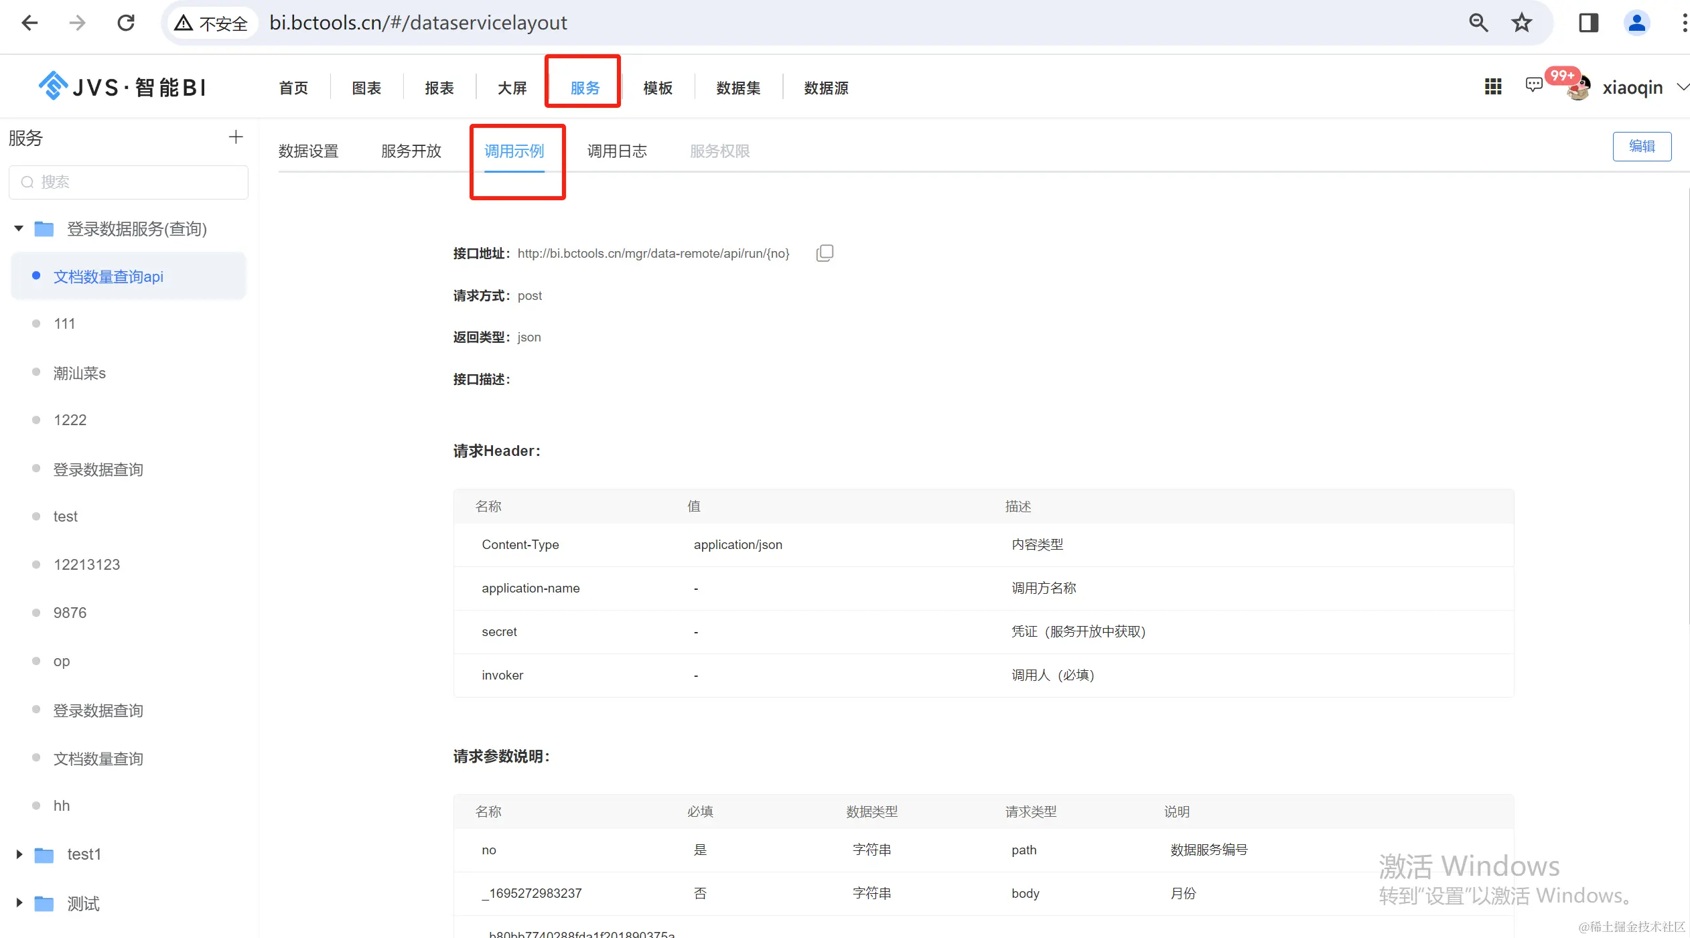Screen dimensions: 1690x938
Task: Bookmark this page with star icon
Action: click(x=1521, y=23)
